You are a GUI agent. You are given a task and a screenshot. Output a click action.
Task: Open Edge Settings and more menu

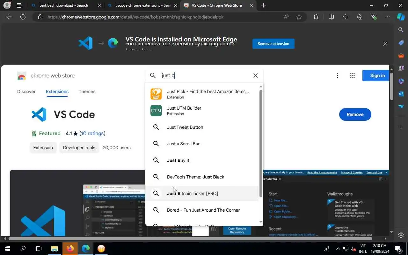[388, 17]
